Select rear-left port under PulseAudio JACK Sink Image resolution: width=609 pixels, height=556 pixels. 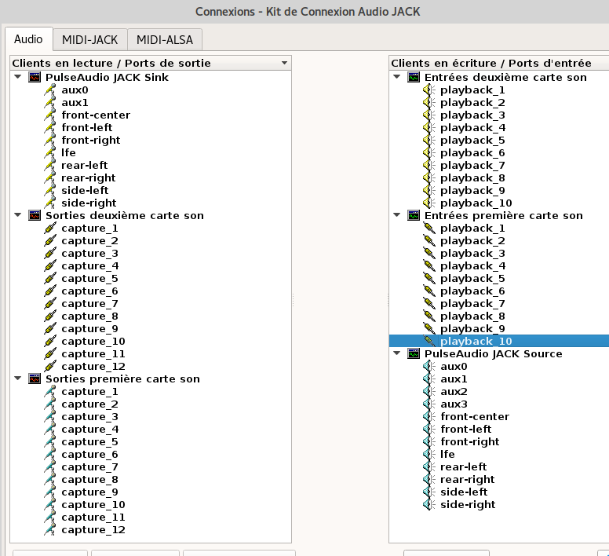click(84, 166)
